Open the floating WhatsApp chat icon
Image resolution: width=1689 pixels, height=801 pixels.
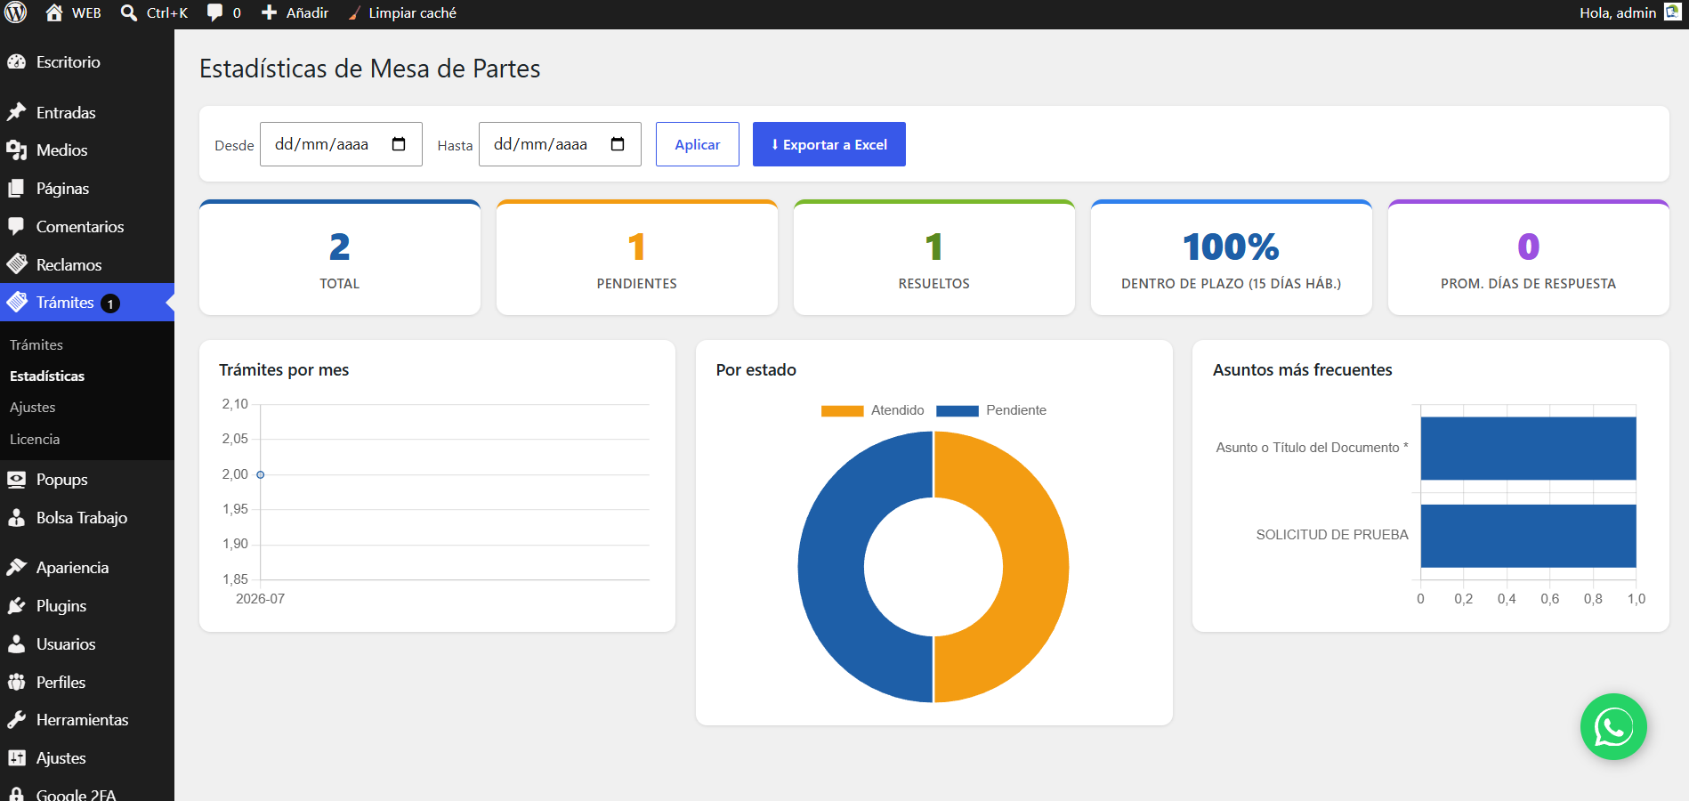coord(1613,727)
